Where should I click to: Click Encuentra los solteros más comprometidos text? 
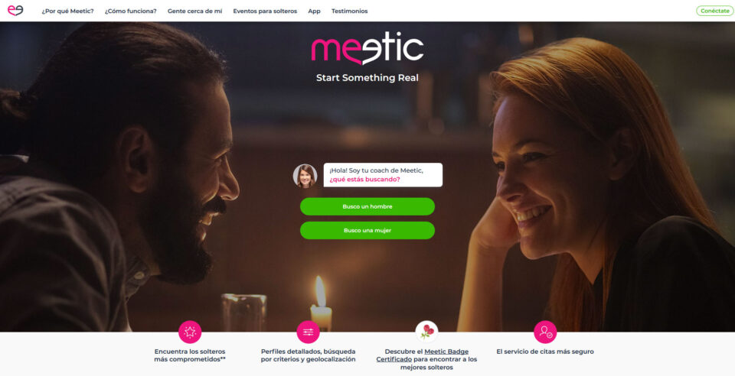tap(190, 355)
